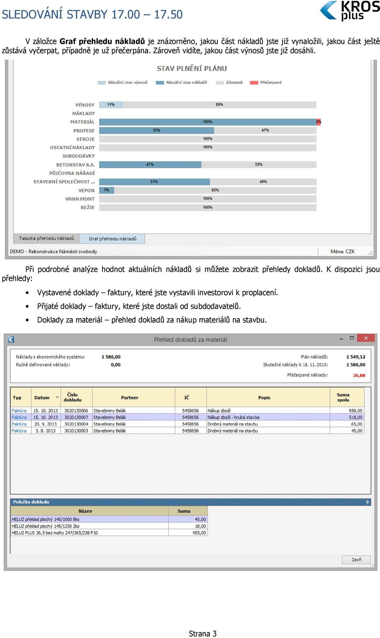
Task: Select item 'HELUZ PLUS 36,5 bez malty'
Action: point(89,533)
